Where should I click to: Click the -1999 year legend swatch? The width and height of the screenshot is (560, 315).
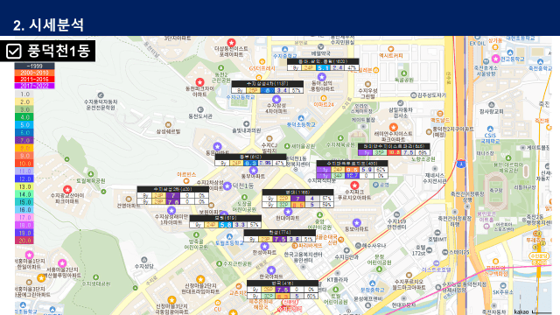34,66
